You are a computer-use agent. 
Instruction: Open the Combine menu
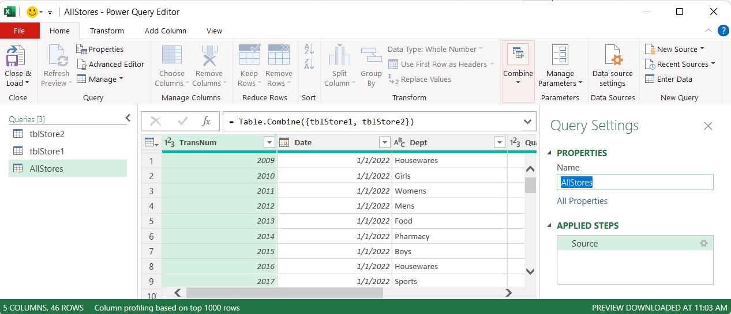click(518, 71)
